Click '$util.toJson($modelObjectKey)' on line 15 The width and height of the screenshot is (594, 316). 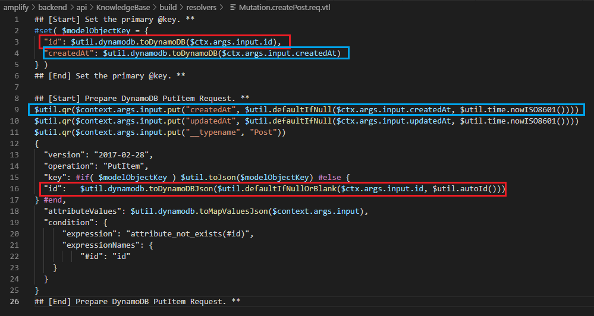point(247,178)
